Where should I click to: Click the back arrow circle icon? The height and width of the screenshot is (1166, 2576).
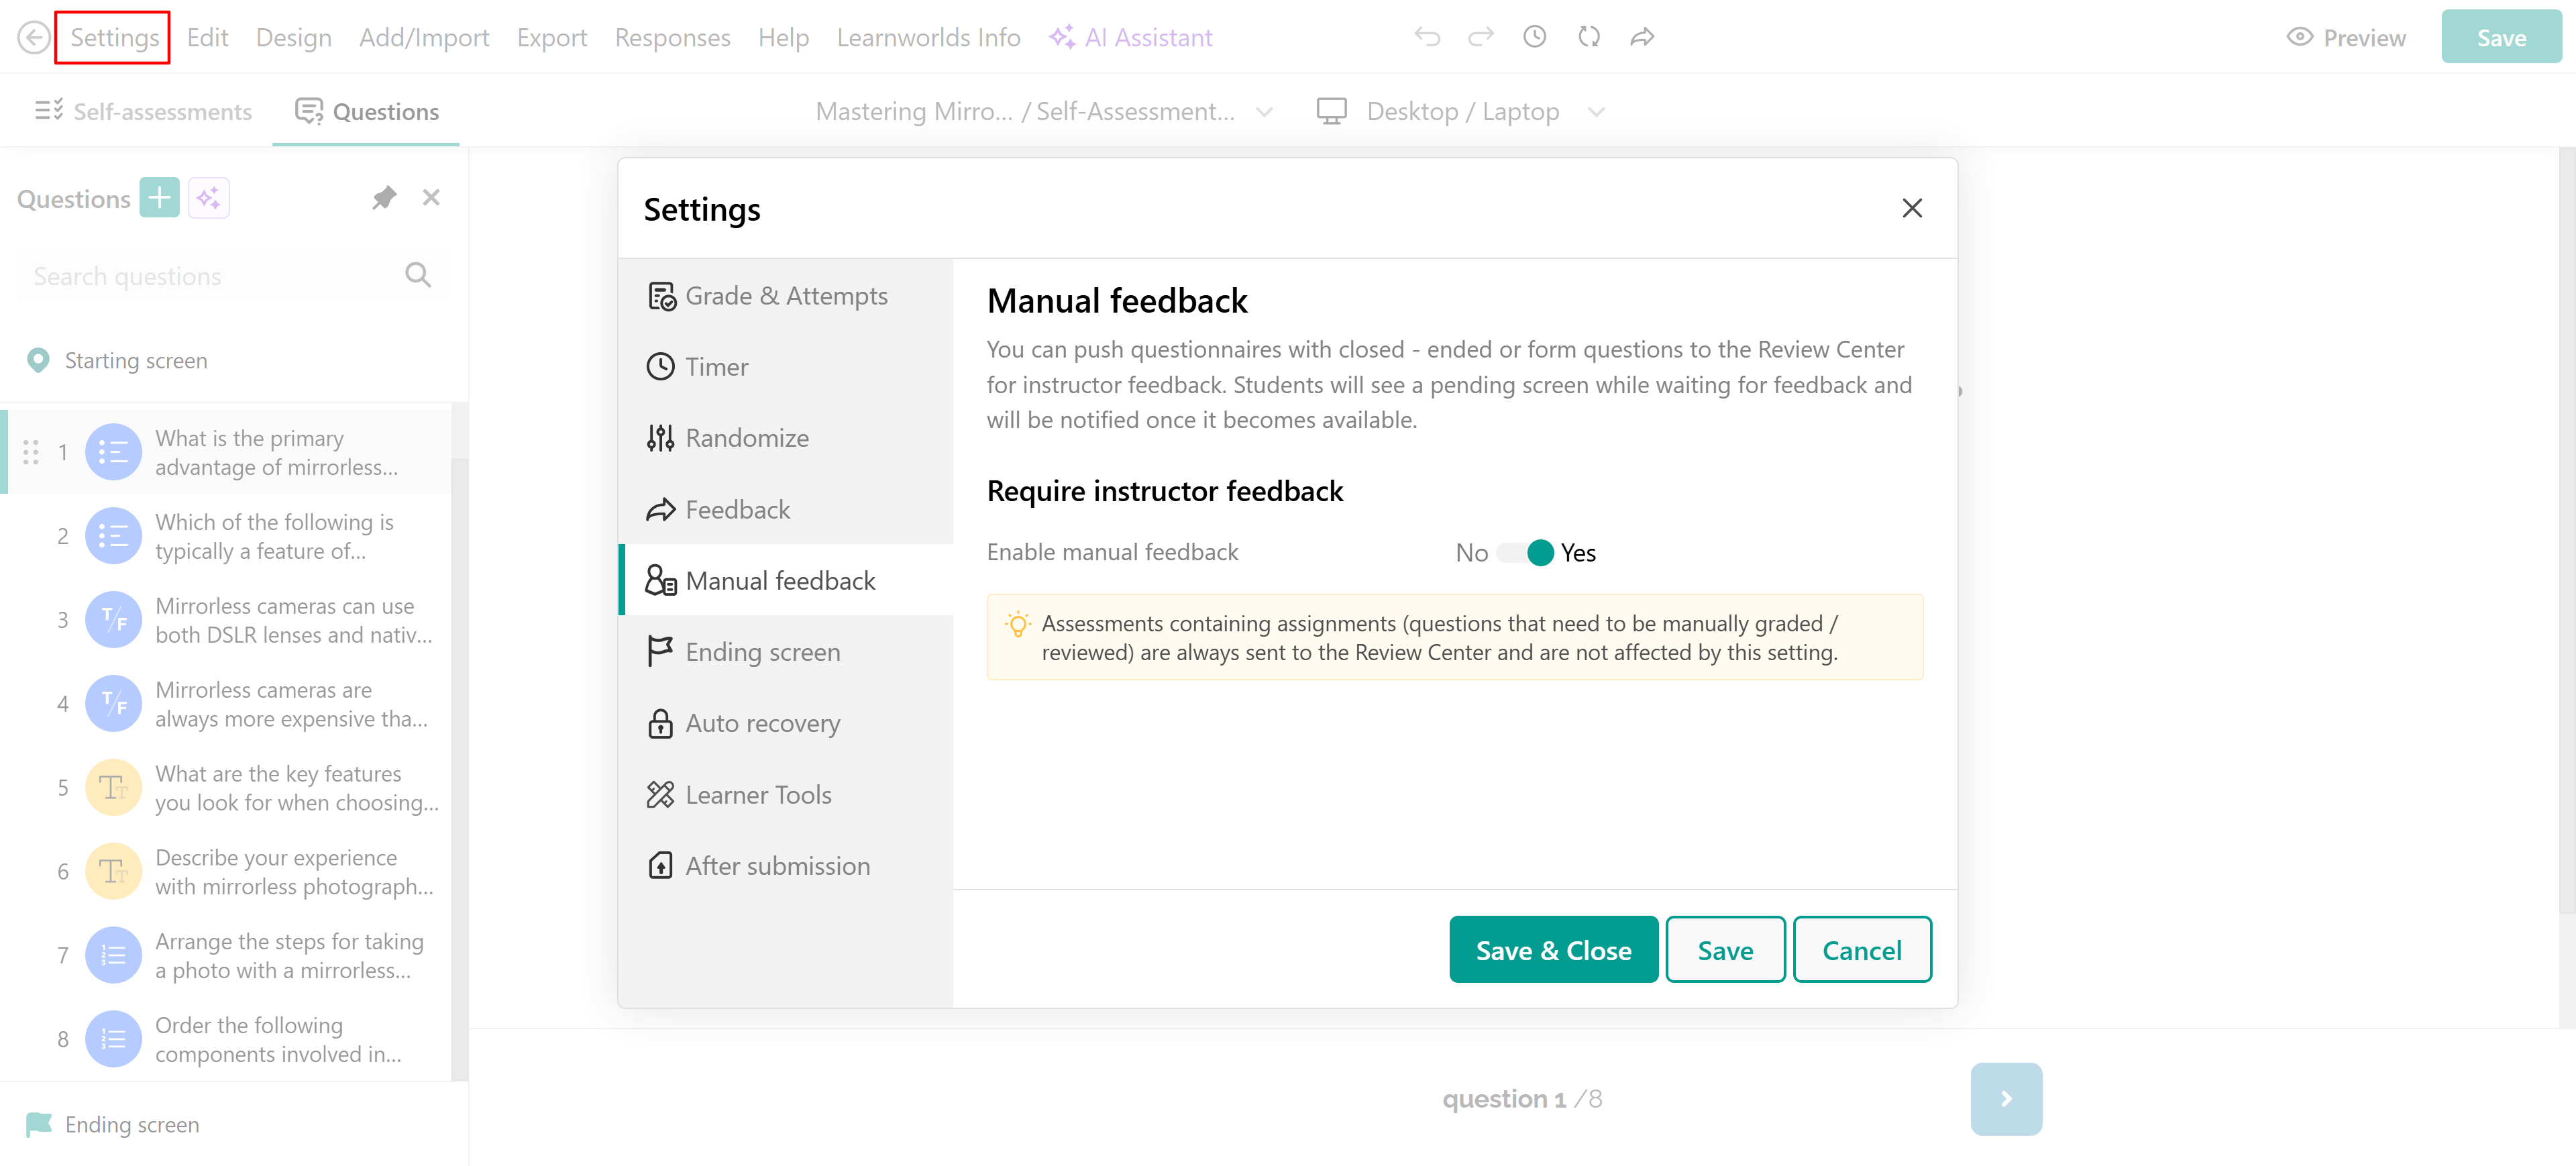coord(34,38)
